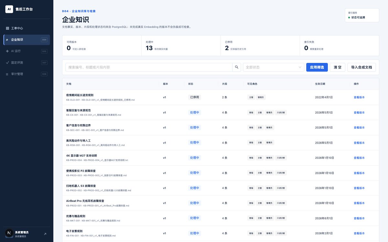Click the magnifier search button
Screen dimensions: 388x242
(x=237, y=67)
